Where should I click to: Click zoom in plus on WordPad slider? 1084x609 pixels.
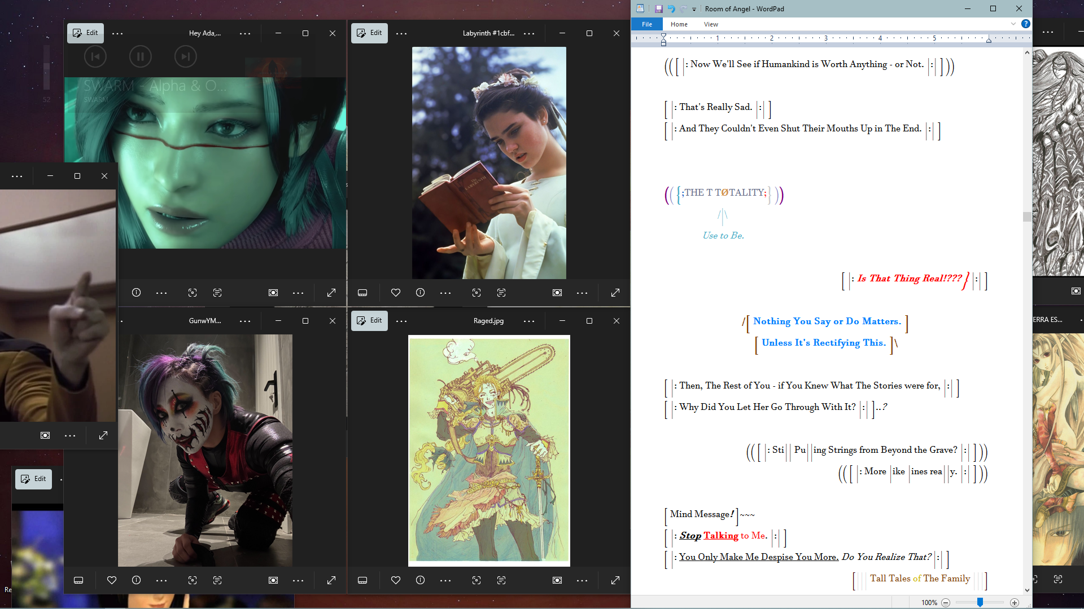pyautogui.click(x=1015, y=603)
